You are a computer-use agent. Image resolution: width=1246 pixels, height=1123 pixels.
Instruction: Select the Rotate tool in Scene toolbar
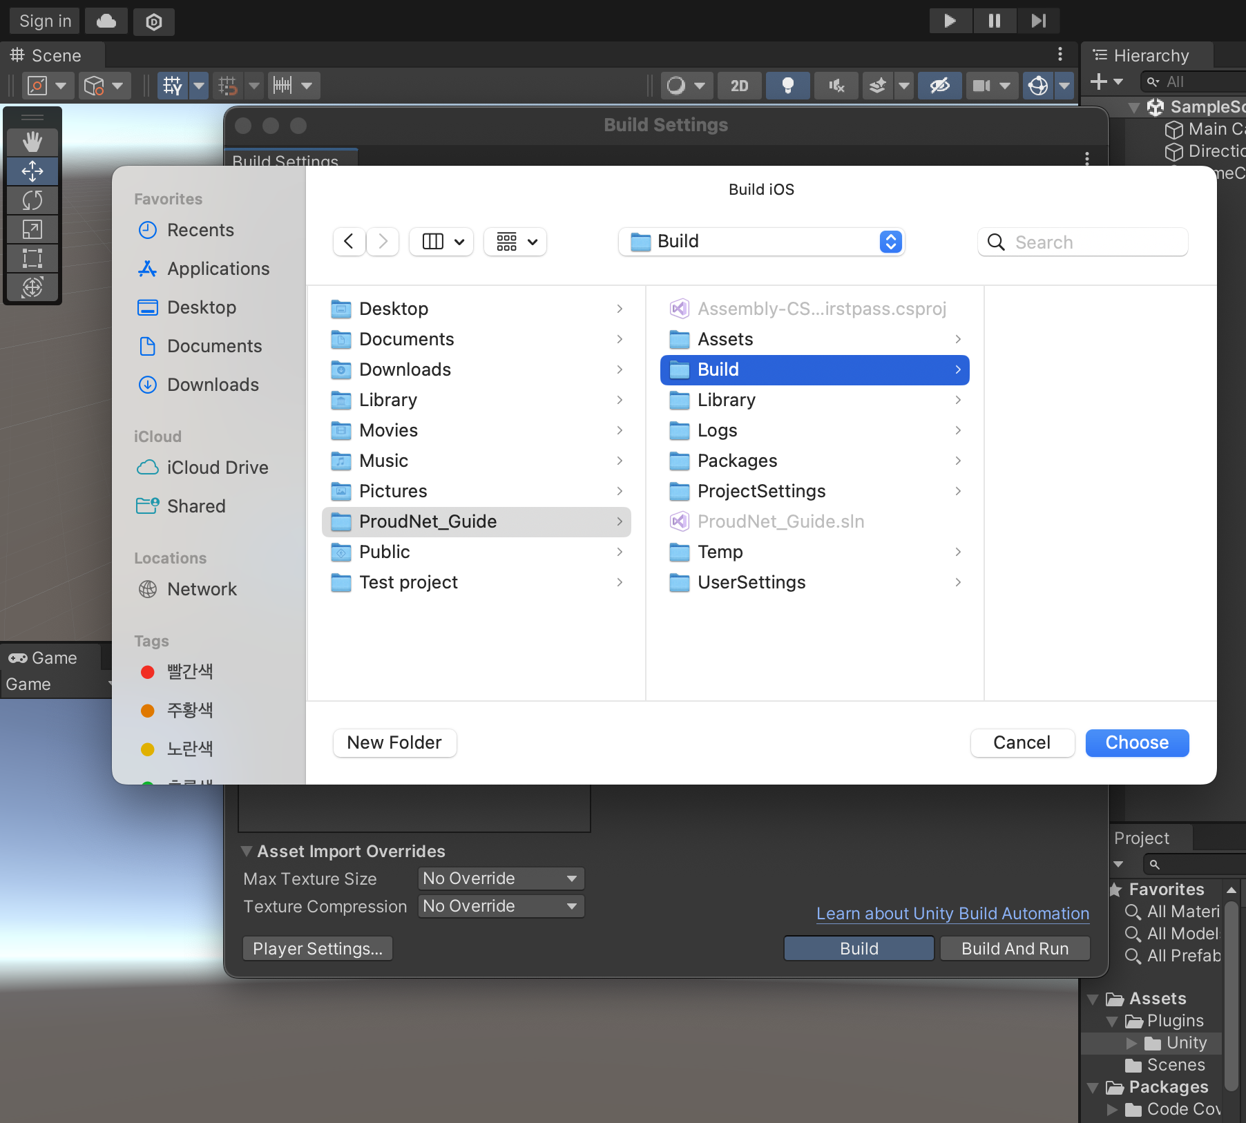[32, 200]
